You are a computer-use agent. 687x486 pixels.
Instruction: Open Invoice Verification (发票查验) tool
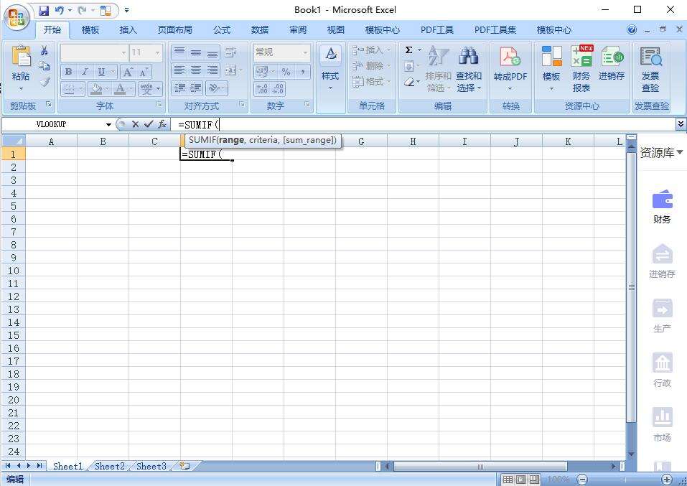650,69
